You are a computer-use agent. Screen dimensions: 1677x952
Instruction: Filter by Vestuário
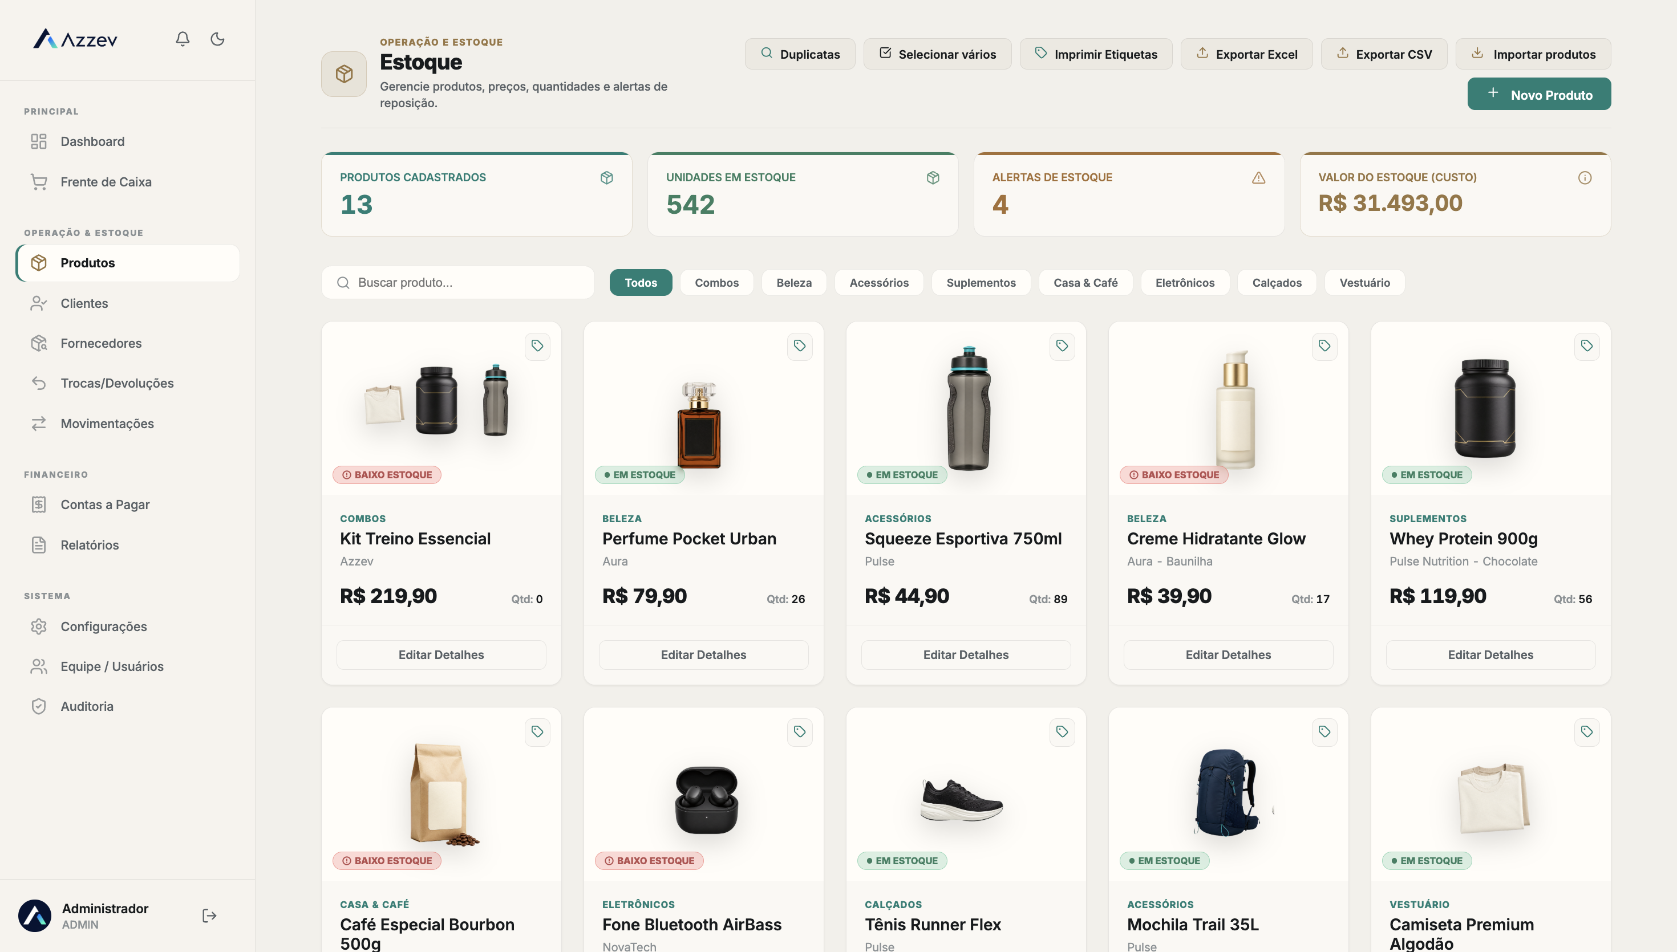(1364, 282)
